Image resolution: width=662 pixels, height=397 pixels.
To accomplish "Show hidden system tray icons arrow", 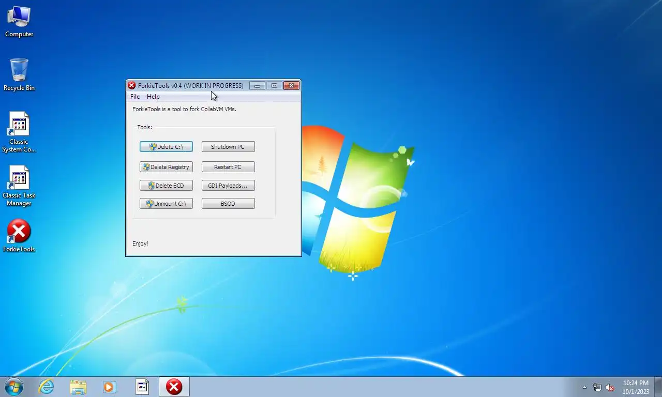I will coord(585,387).
